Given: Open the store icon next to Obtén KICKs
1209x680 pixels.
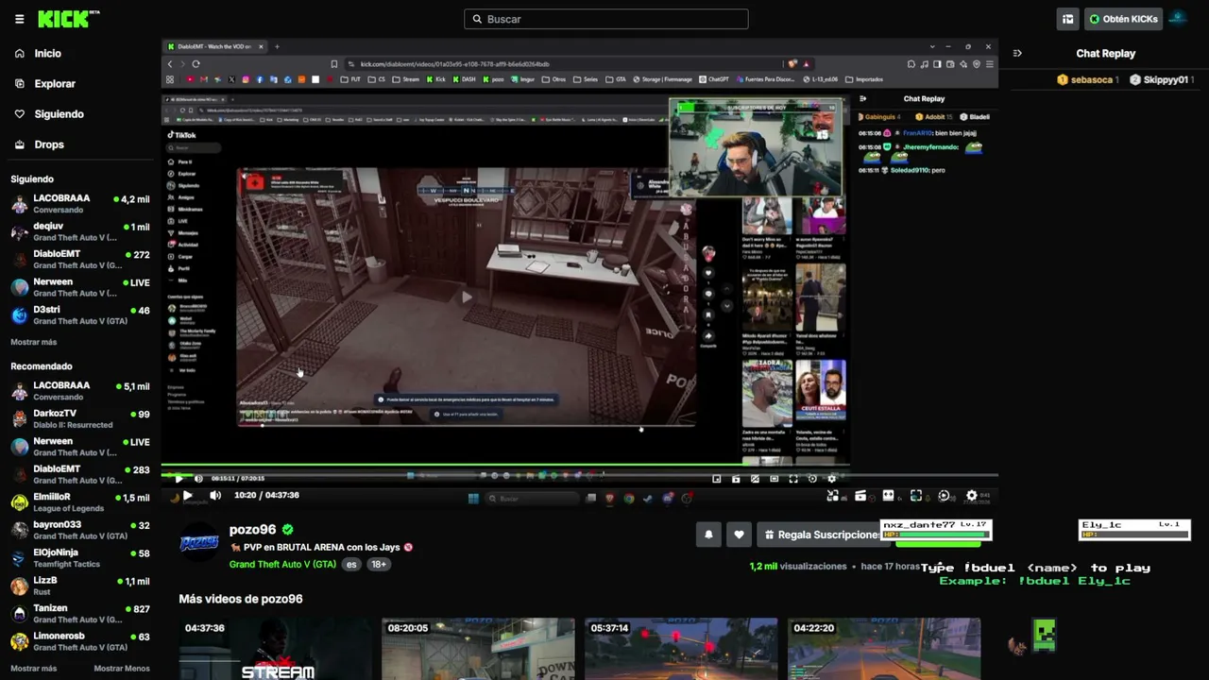Looking at the screenshot, I should [1067, 19].
